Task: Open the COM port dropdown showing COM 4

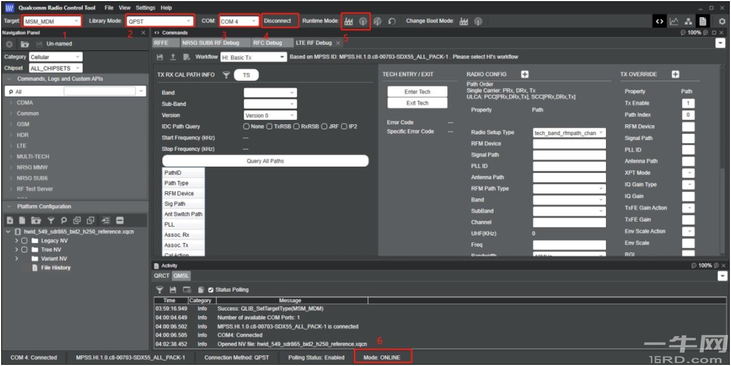Action: (239, 21)
